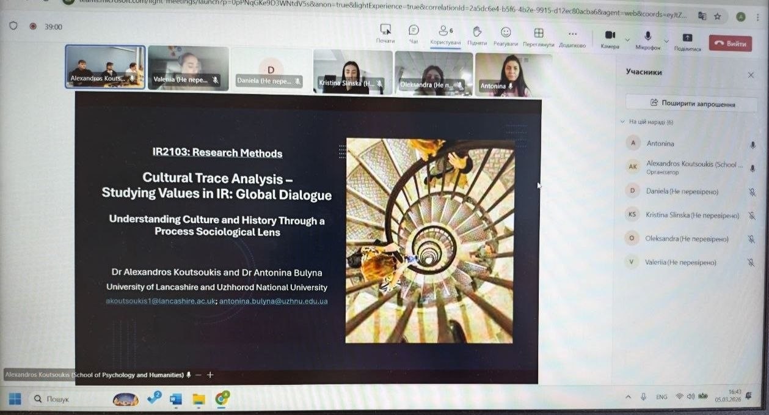Select the Користувачі participants tab
Screen dimensions: 769x415
pyautogui.click(x=445, y=32)
